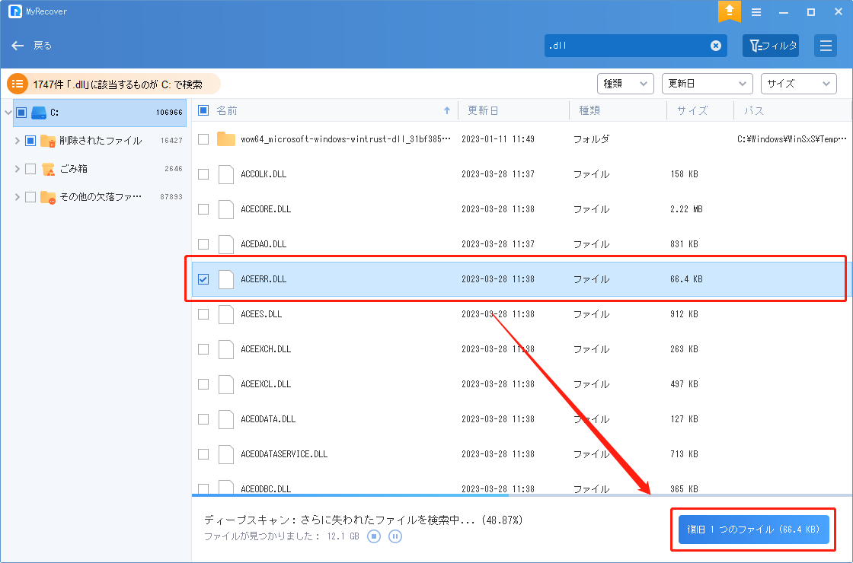Open the サイズ size dropdown
Viewport: 853px width, 563px height.
[x=798, y=84]
